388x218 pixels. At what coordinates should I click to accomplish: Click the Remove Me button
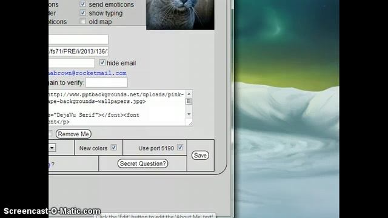click(x=73, y=134)
